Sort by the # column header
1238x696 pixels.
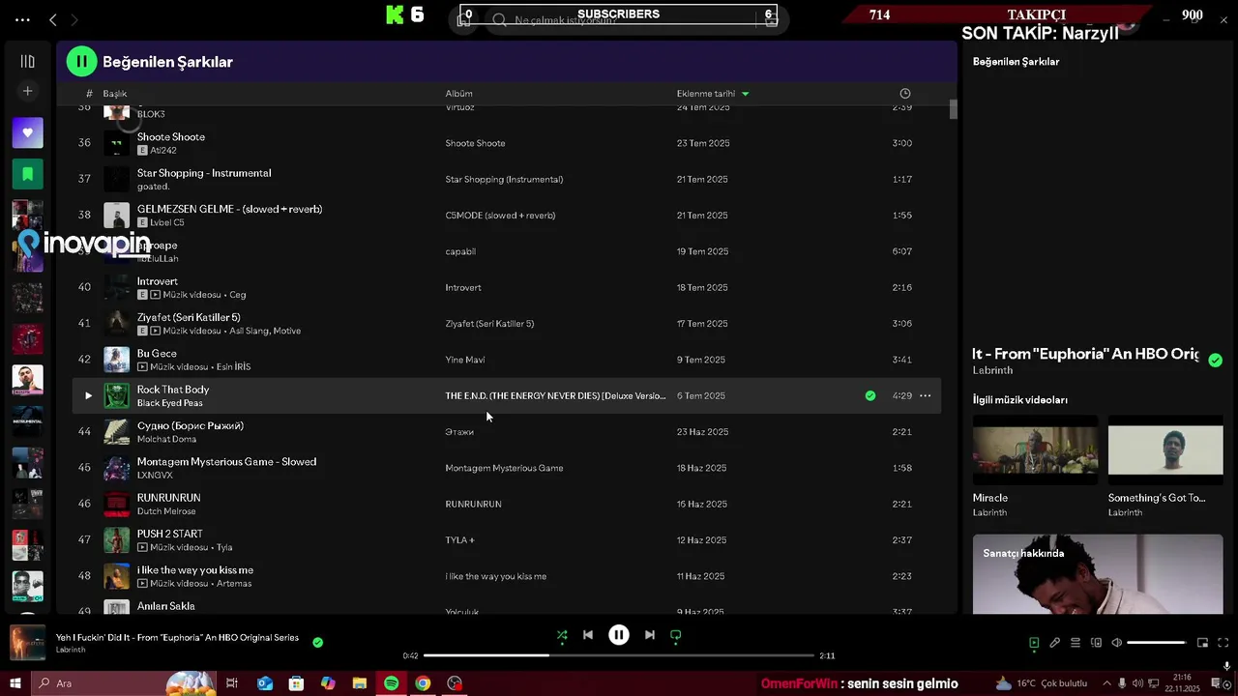89,94
